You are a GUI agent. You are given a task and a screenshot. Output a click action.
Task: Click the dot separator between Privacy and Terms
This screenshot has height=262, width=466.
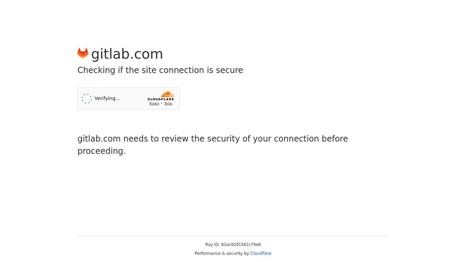tap(161, 104)
